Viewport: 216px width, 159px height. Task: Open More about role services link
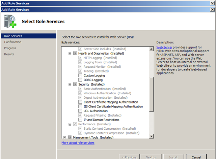(78, 143)
